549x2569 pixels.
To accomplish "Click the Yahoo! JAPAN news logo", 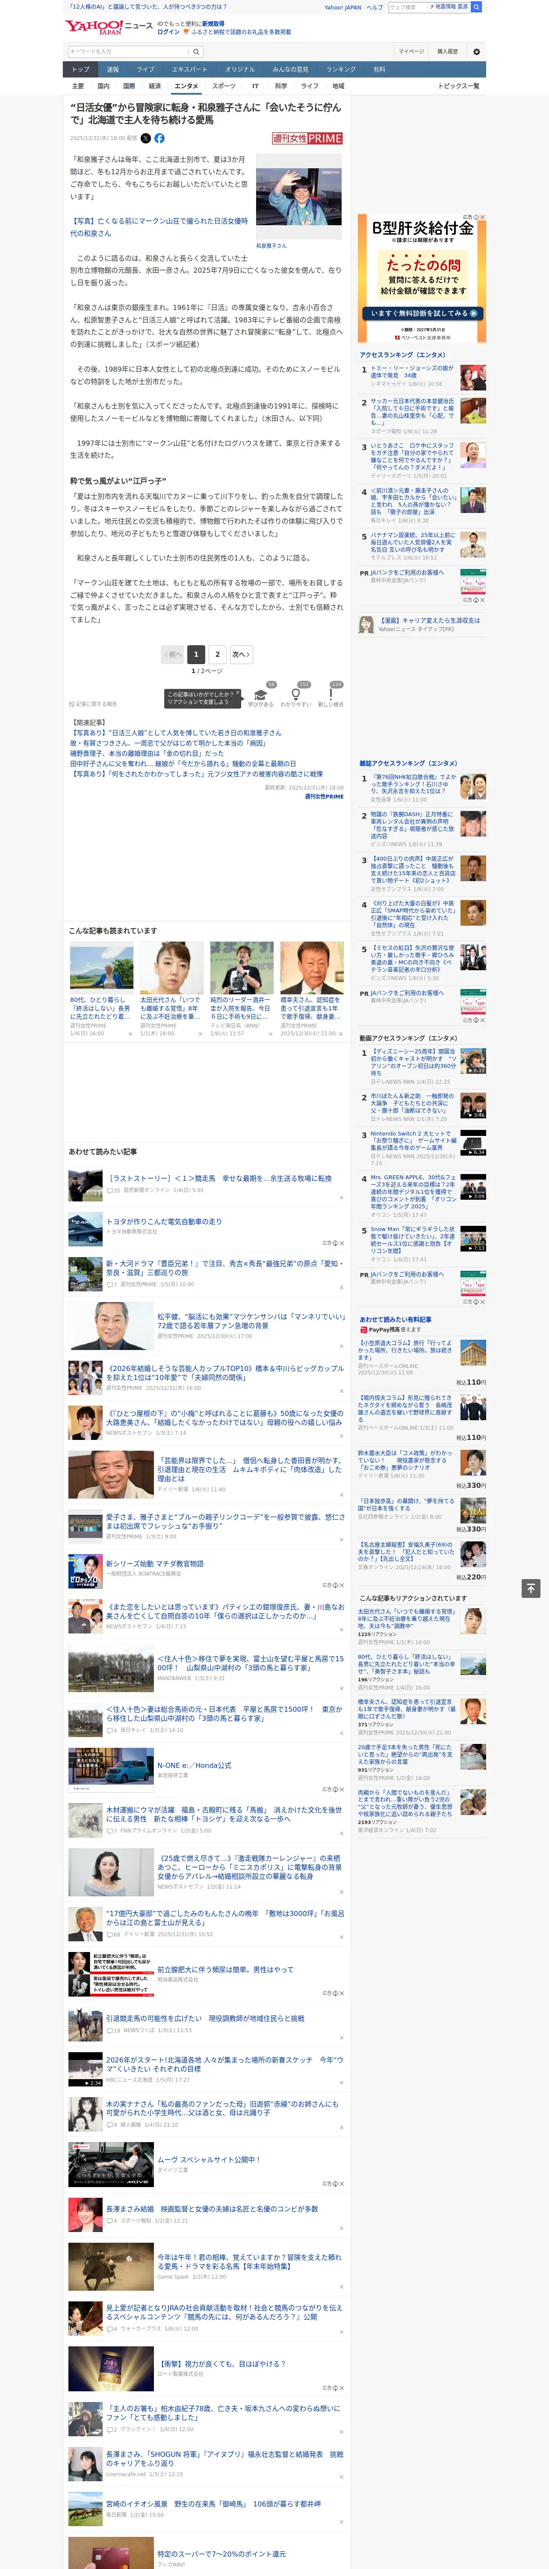I will 109,27.
